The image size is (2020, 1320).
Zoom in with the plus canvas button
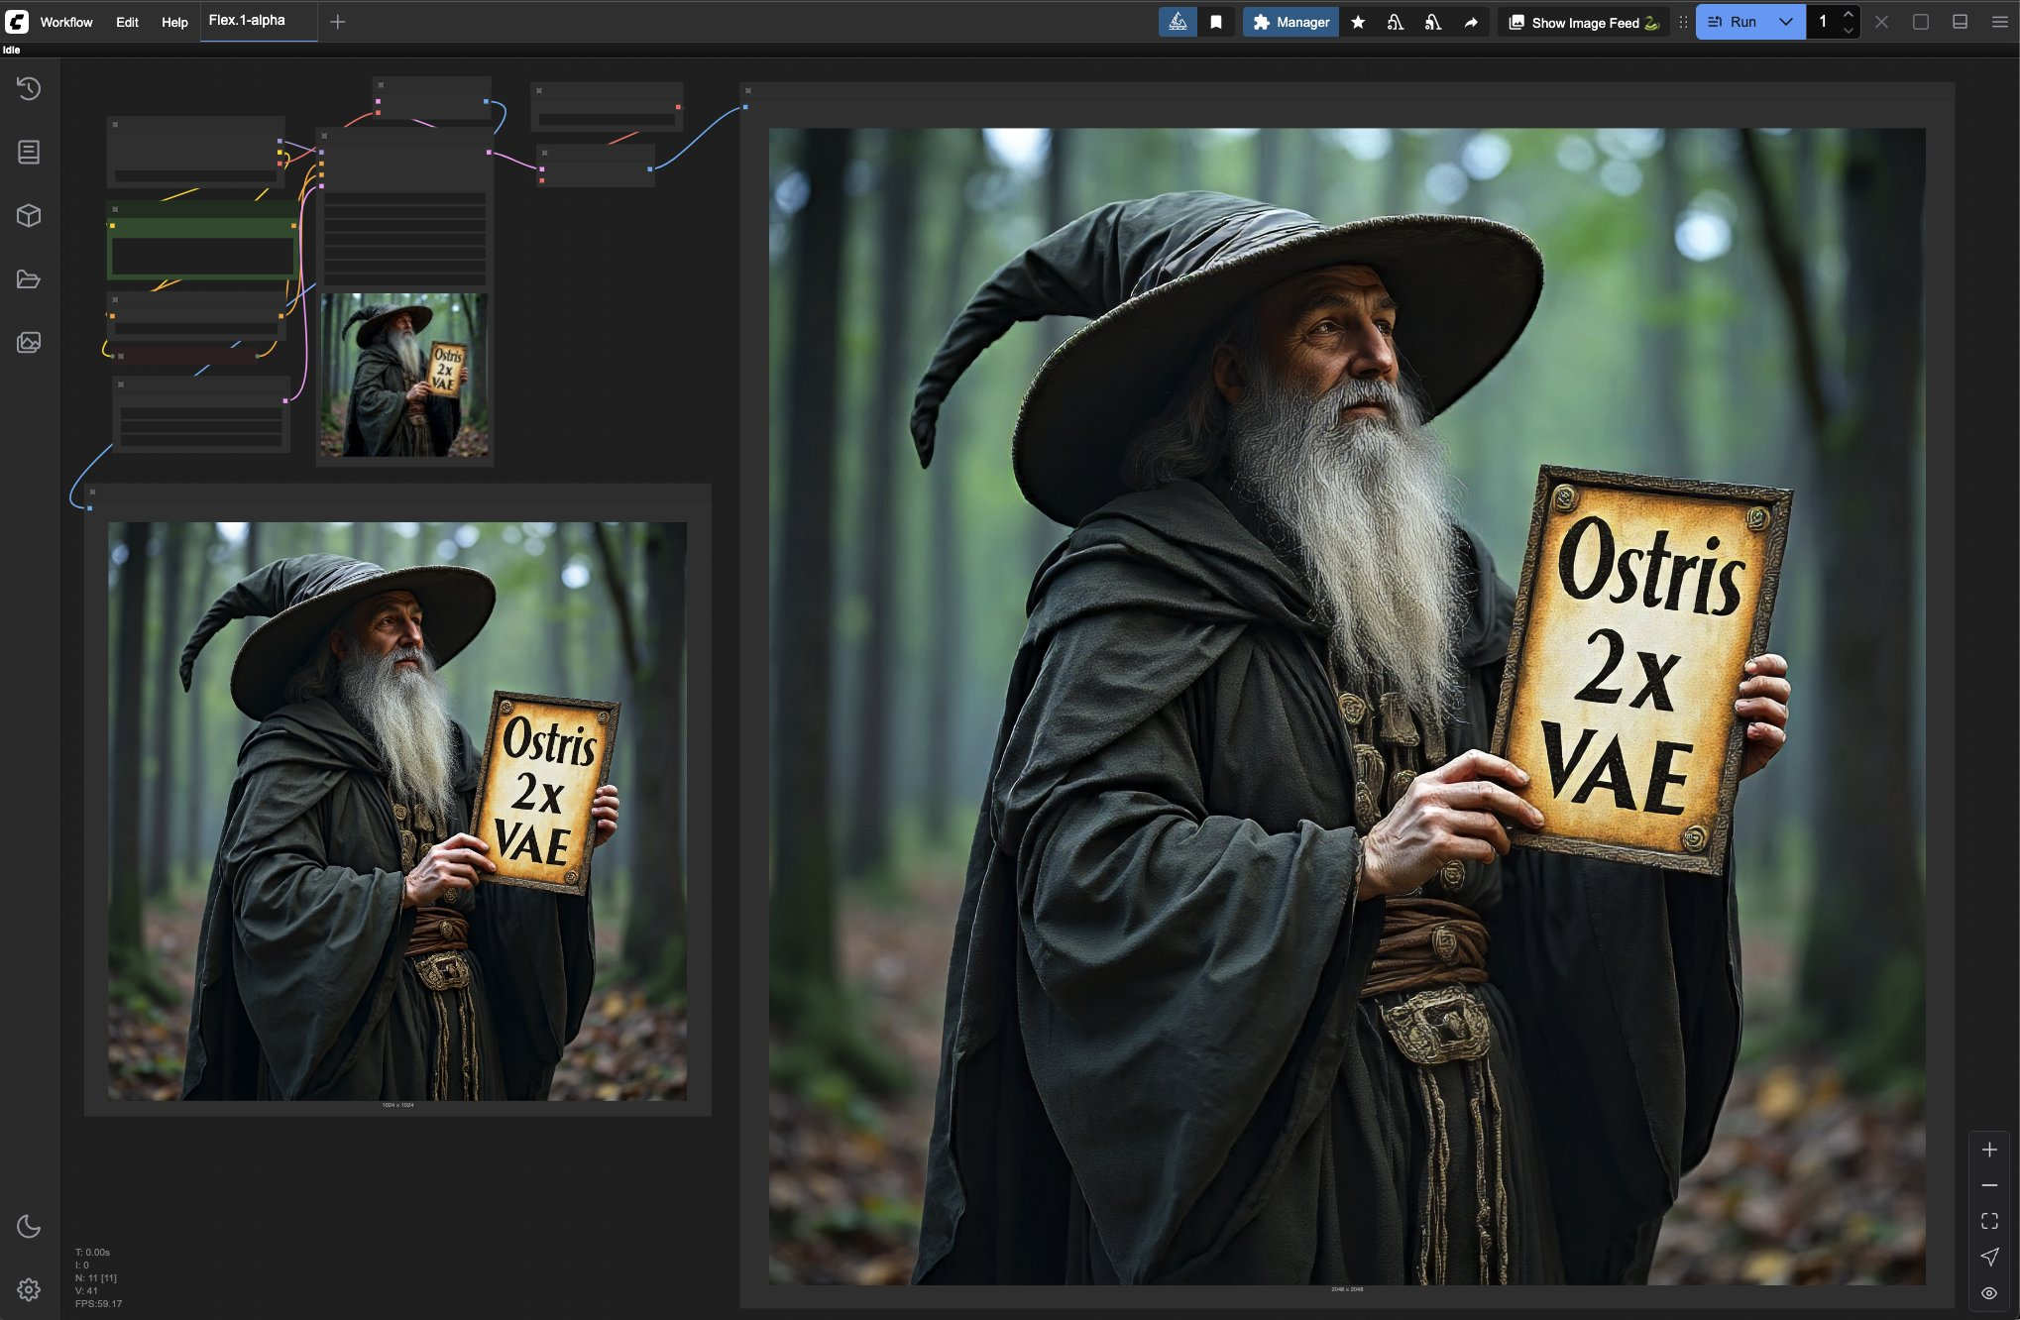point(1989,1150)
